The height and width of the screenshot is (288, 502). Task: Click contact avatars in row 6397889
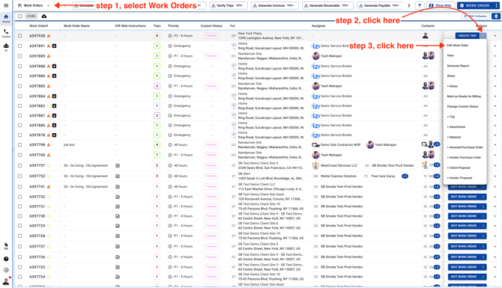pyautogui.click(x=428, y=55)
